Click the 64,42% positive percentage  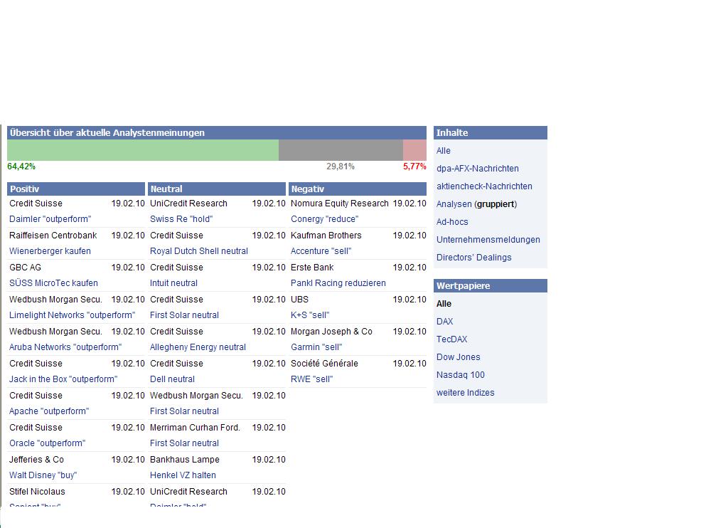click(21, 167)
